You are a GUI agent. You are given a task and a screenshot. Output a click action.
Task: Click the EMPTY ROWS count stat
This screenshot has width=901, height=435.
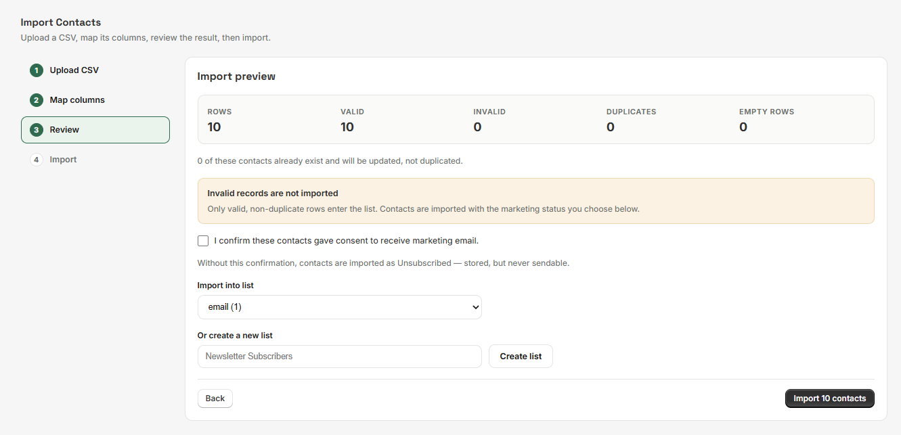point(743,127)
